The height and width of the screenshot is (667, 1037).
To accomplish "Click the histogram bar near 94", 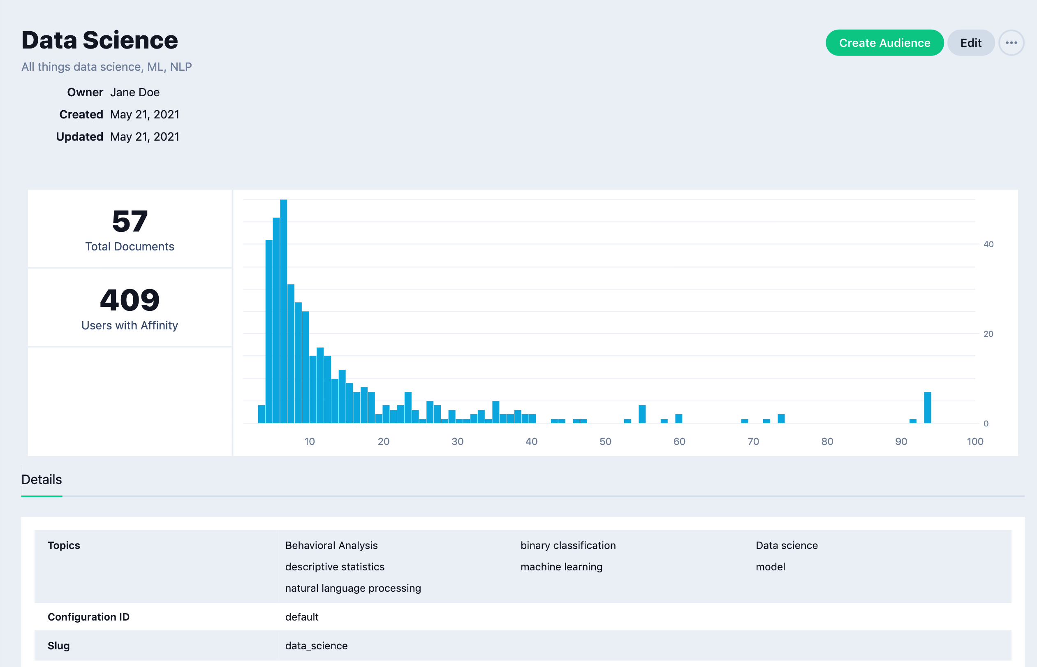I will click(927, 407).
